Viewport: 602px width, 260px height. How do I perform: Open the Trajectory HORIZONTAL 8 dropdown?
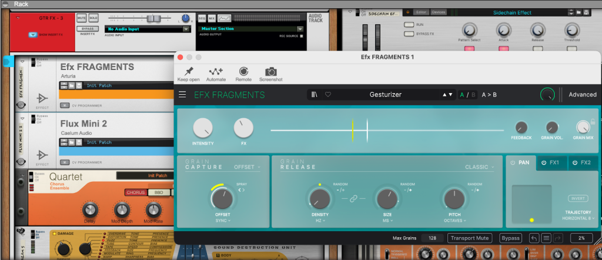pyautogui.click(x=578, y=218)
